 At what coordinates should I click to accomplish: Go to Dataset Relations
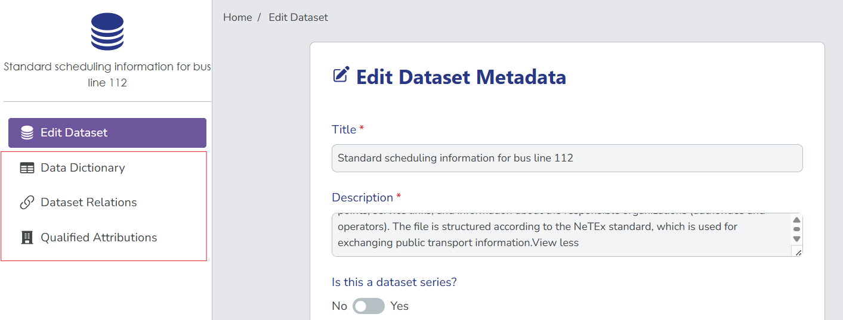point(88,203)
